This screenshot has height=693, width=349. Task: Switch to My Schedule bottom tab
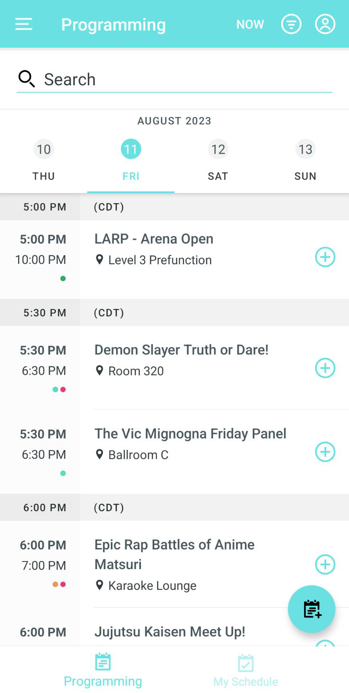point(245,670)
